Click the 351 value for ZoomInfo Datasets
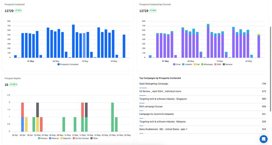Image resolution: width=272 pixels, height=145 pixels. [x=264, y=114]
